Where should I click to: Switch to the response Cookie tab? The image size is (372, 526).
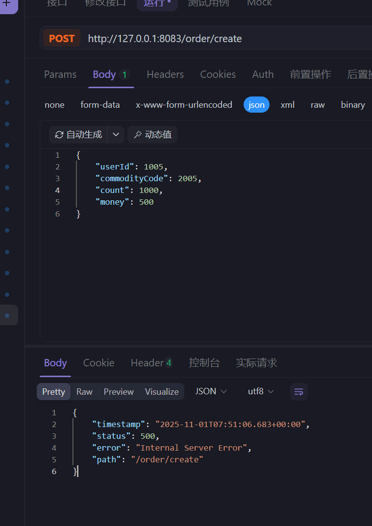pyautogui.click(x=99, y=363)
